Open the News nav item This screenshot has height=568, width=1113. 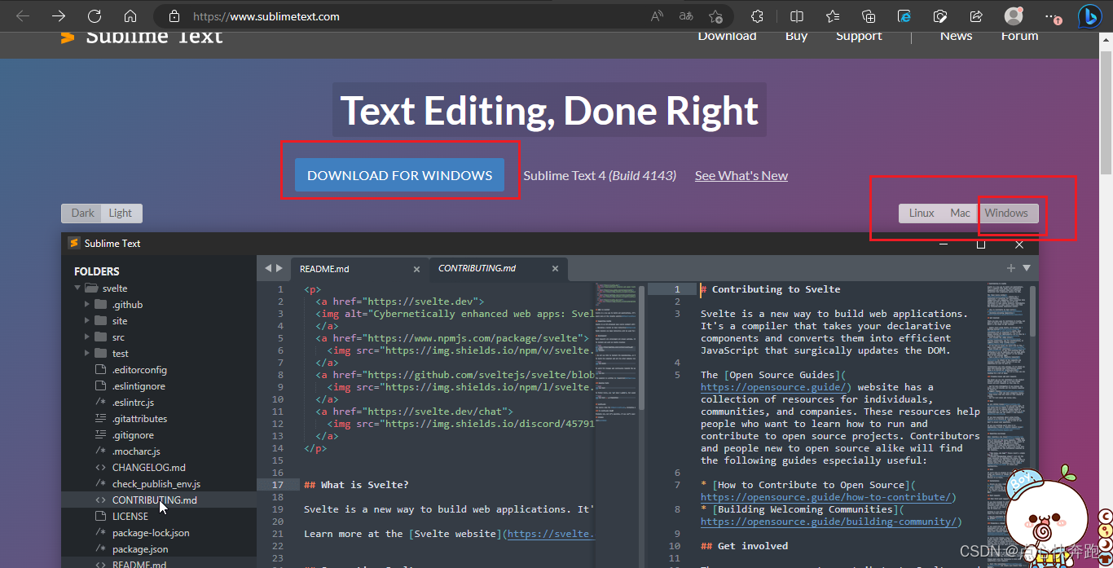(956, 36)
